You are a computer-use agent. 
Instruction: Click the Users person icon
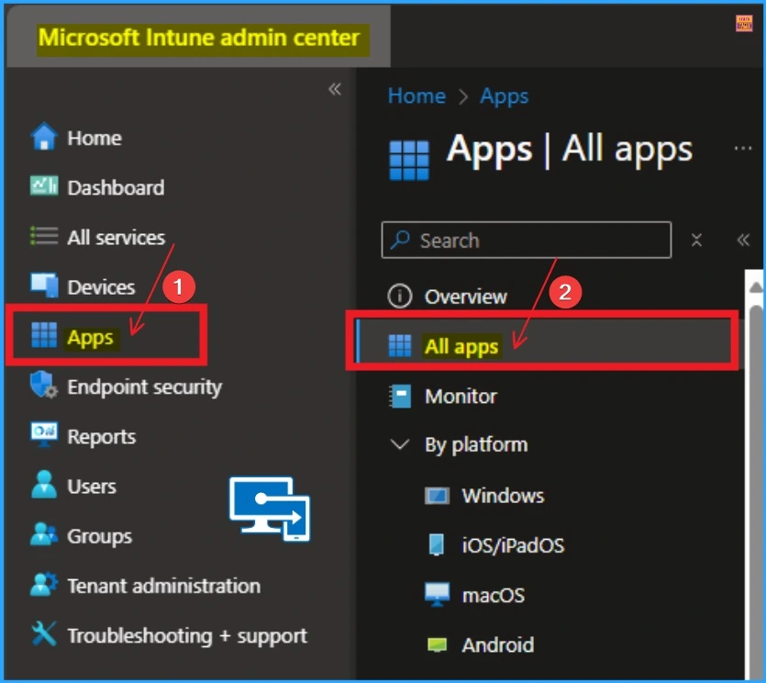(x=44, y=485)
